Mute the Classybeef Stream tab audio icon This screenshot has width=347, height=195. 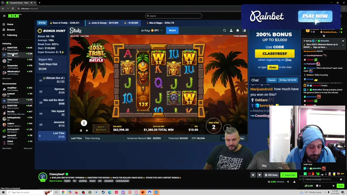tap(31, 3)
